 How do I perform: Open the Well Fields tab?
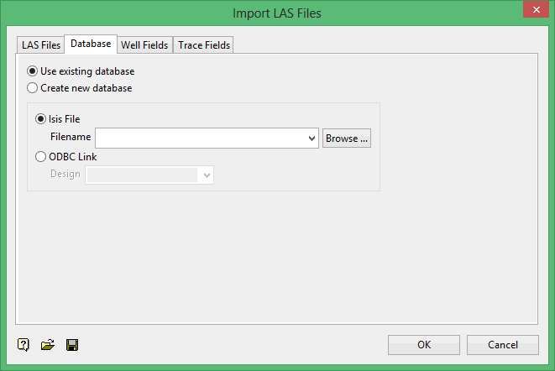point(144,45)
